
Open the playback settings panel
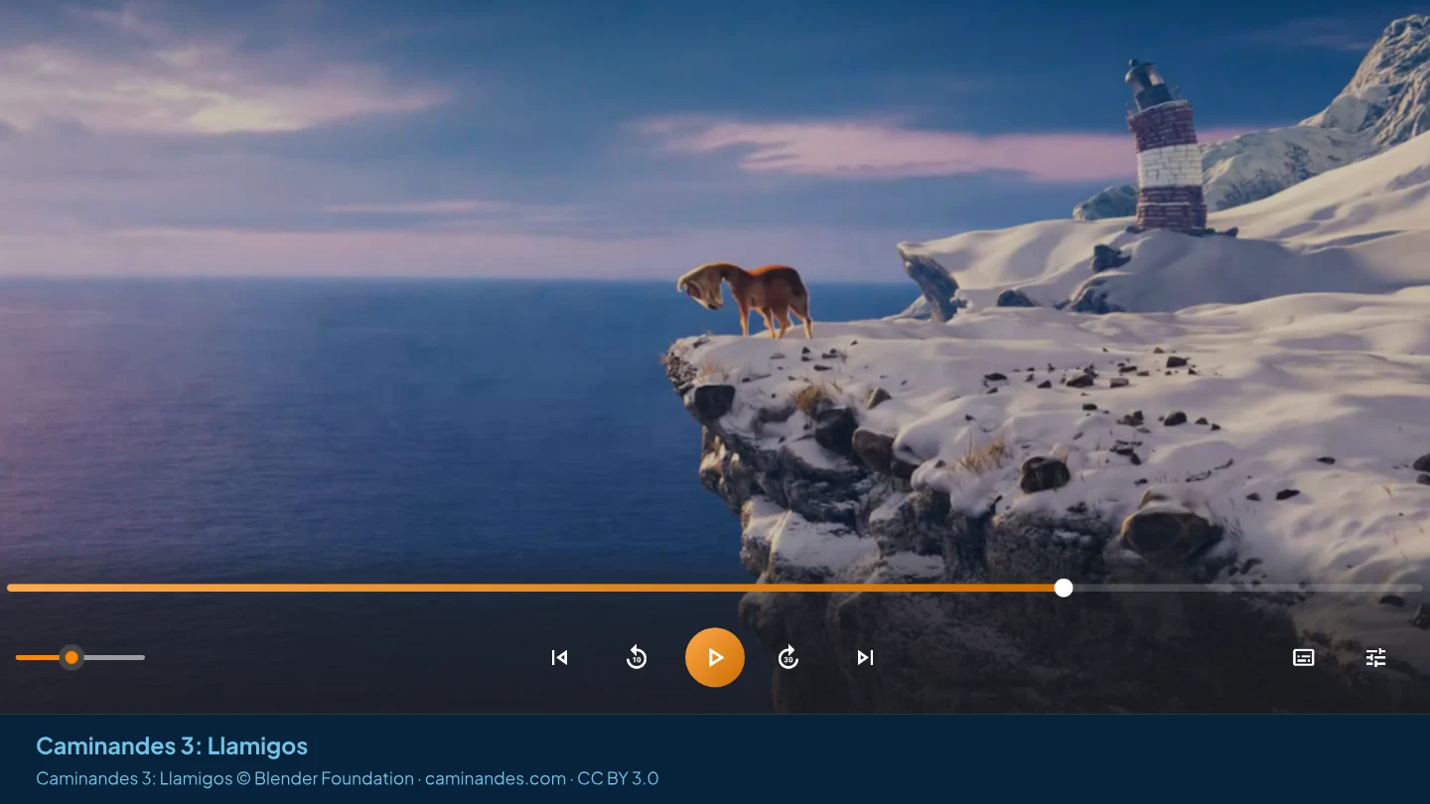1375,657
